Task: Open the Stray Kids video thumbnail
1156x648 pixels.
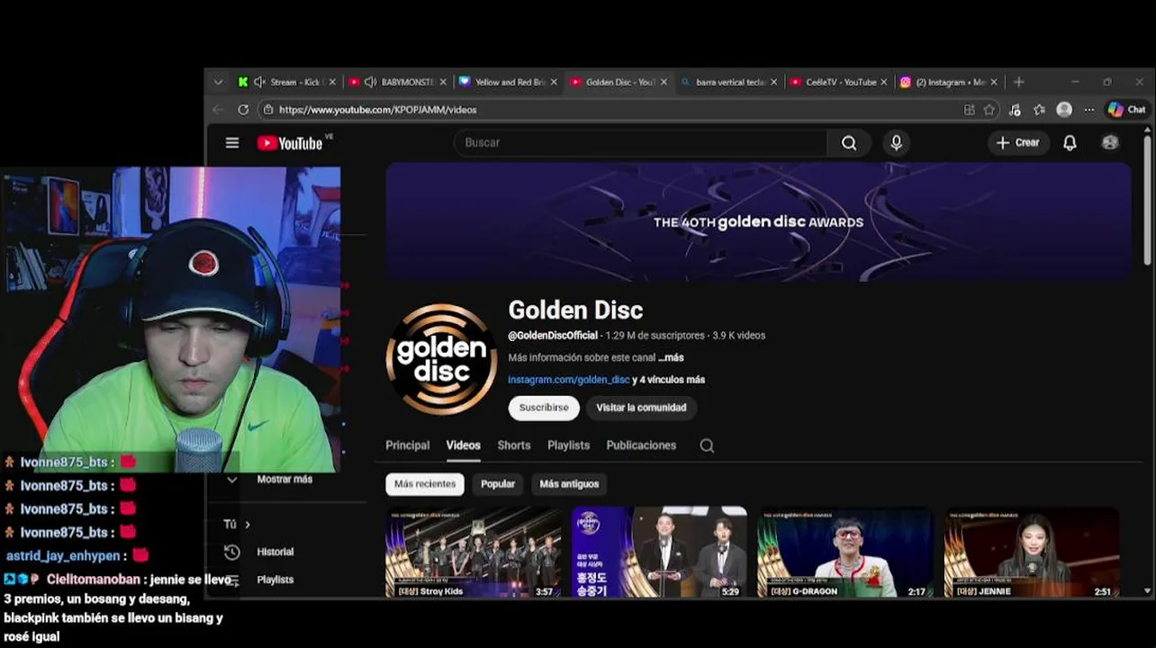Action: coord(474,552)
